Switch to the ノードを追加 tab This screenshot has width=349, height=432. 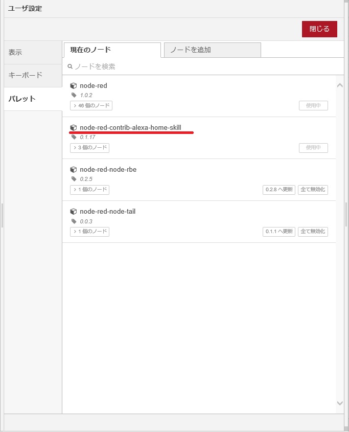tap(212, 50)
